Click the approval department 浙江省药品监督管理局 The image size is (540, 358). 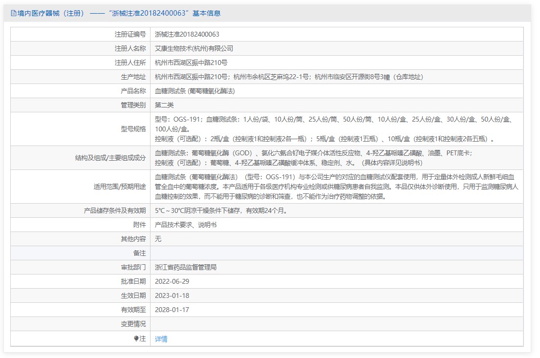pyautogui.click(x=186, y=267)
